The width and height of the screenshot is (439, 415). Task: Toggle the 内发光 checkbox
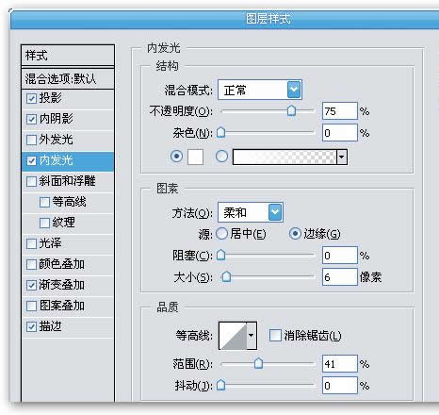(x=31, y=160)
